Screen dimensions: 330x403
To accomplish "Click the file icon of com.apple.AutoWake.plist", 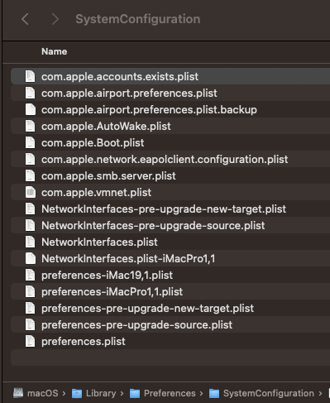I will click(x=30, y=126).
